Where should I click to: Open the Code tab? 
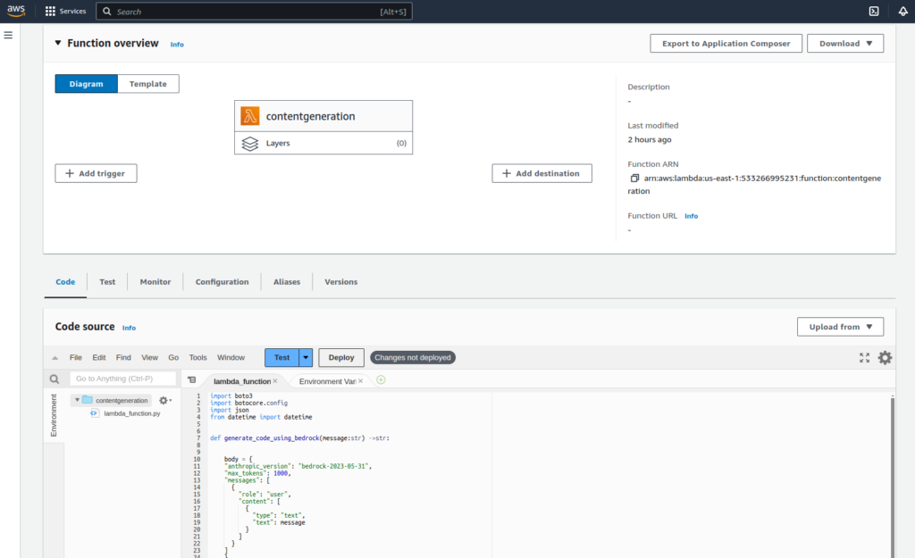(x=65, y=281)
